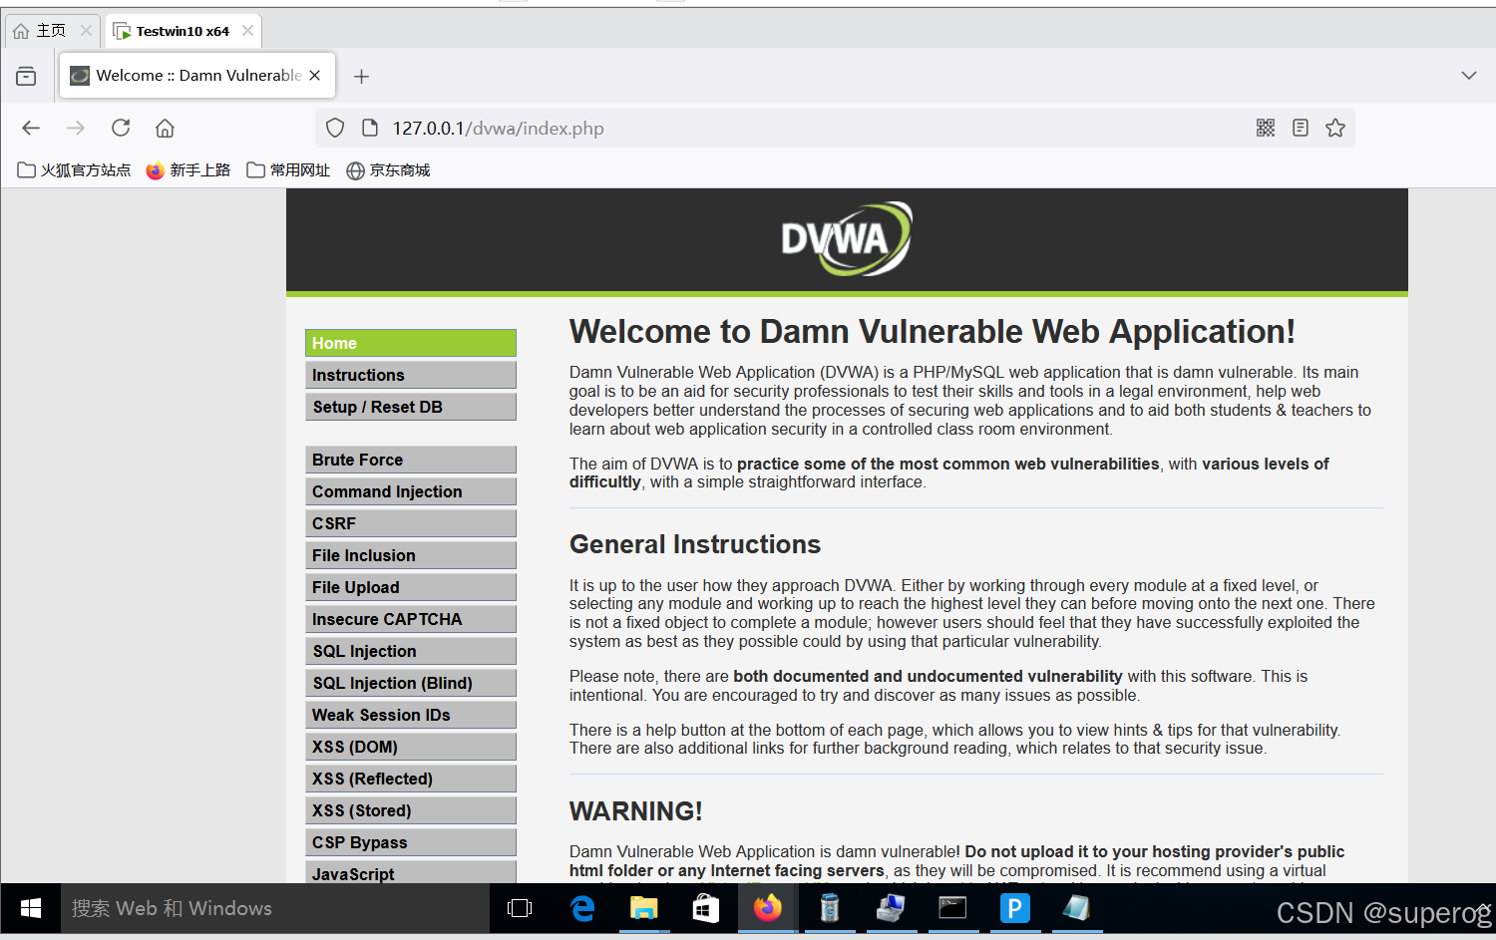The width and height of the screenshot is (1496, 940).
Task: Toggle reader view icon
Action: click(1301, 128)
